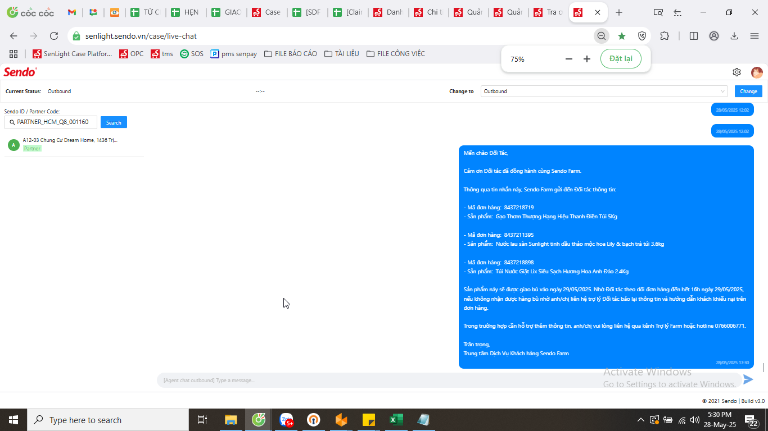
Task: Click order number 8437211395 in message
Action: coord(519,235)
